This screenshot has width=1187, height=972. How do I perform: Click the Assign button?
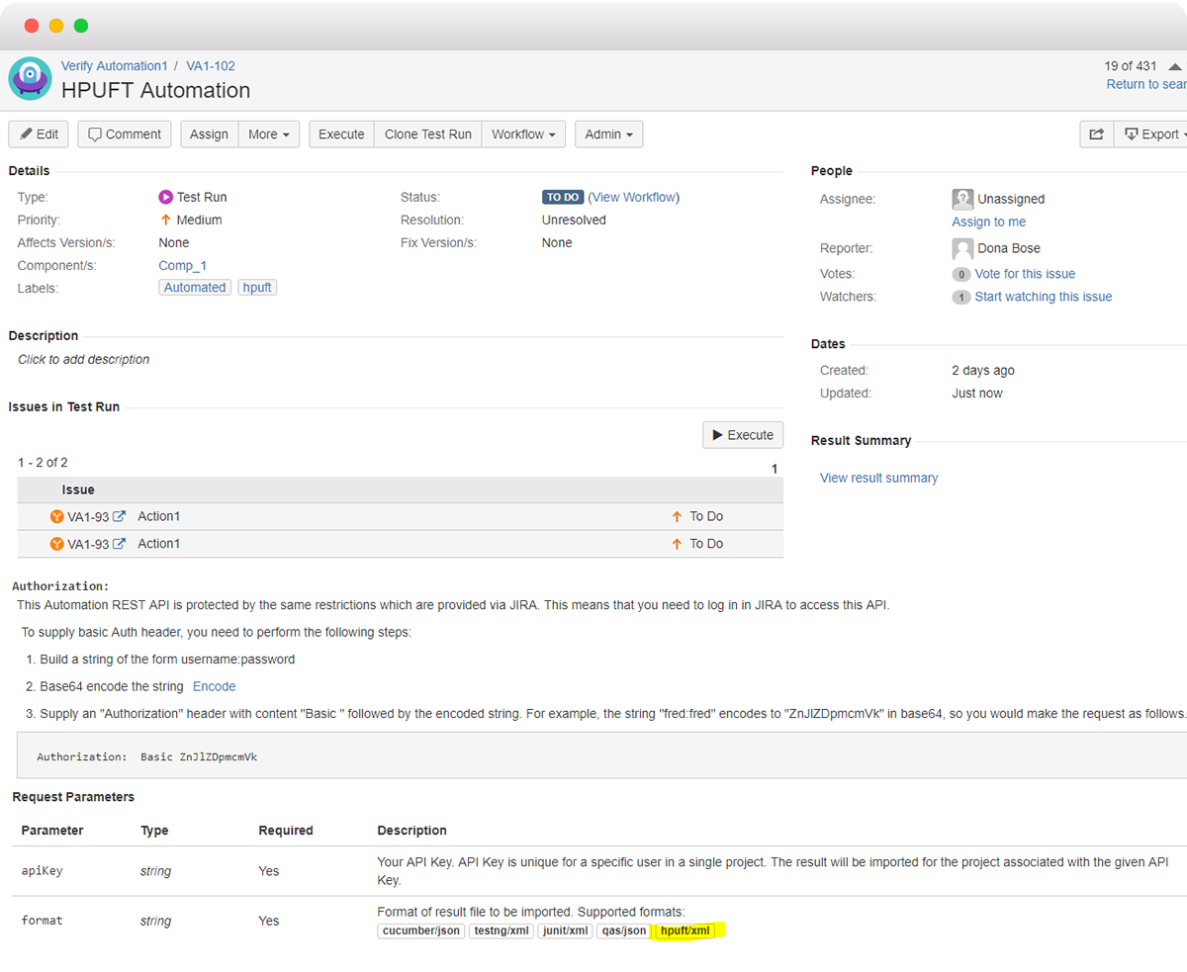point(209,134)
